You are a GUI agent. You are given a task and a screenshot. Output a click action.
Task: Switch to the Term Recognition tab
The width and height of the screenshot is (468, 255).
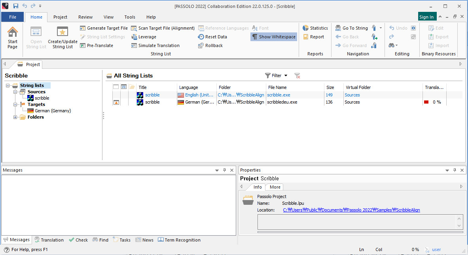(179, 240)
